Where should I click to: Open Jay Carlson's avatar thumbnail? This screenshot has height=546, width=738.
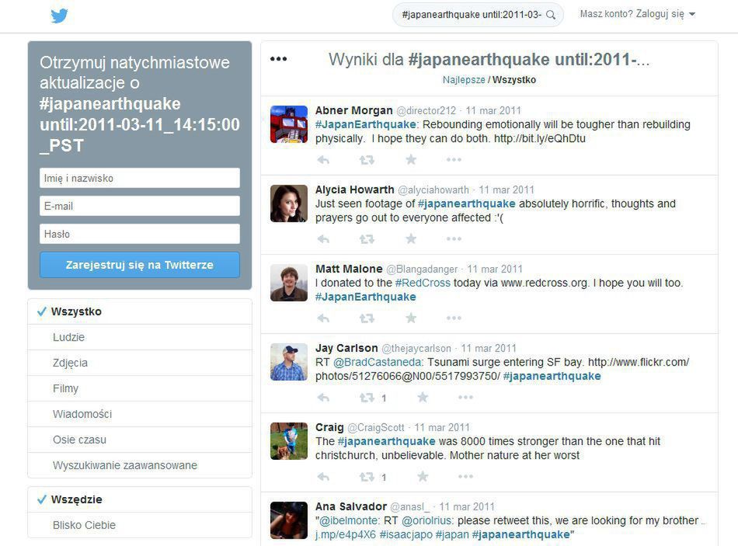click(x=289, y=362)
